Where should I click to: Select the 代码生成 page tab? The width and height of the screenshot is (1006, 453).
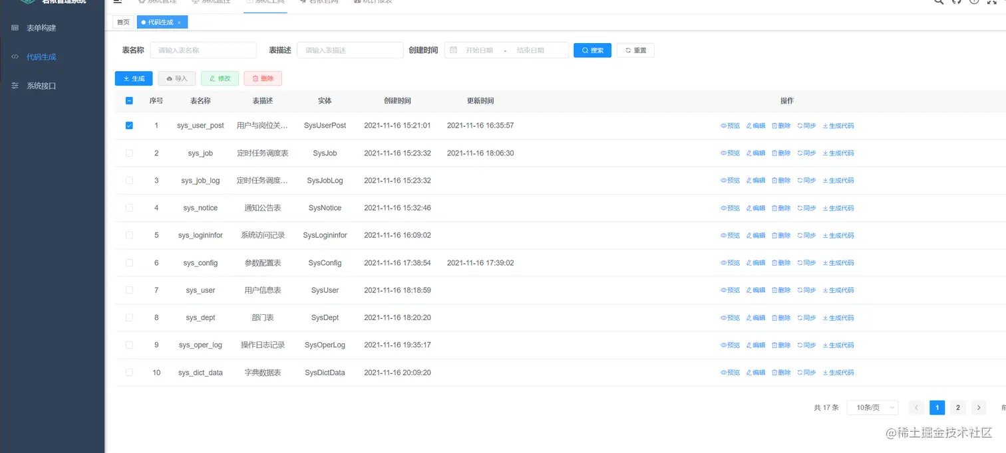(x=162, y=23)
